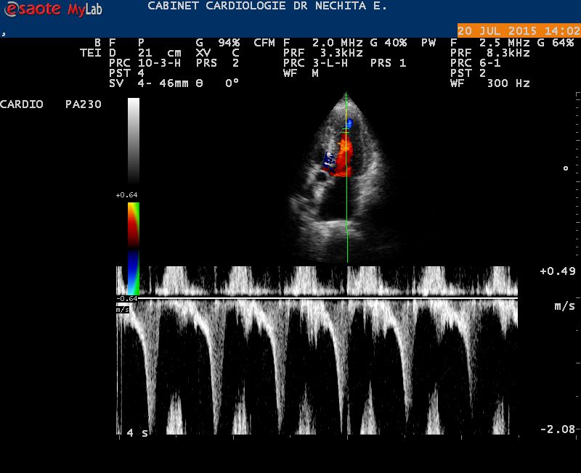581x473 pixels.
Task: Click the 'CFM' mode label
Action: click(264, 43)
